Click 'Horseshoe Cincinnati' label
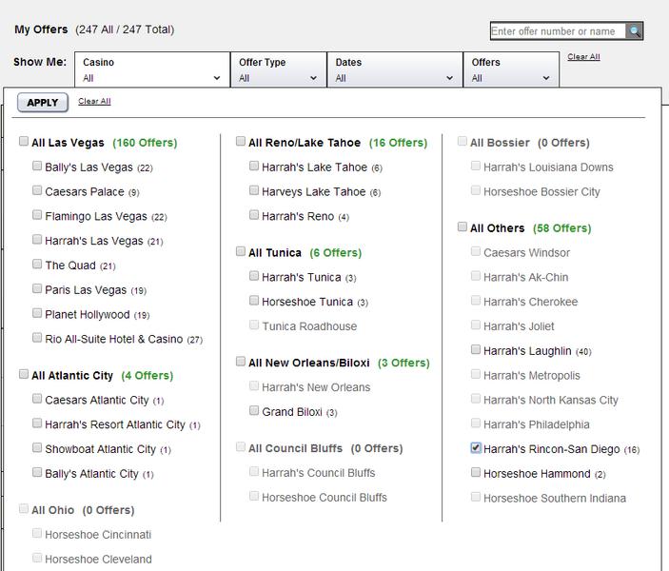669x571 pixels. 98,535
